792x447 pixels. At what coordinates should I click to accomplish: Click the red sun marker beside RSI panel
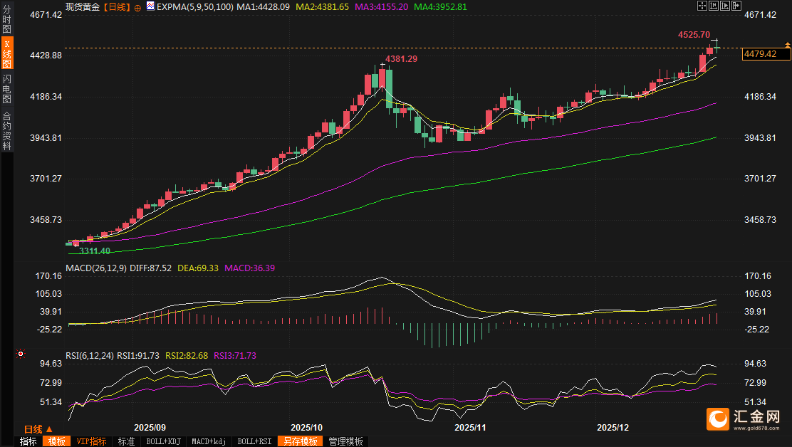point(21,353)
